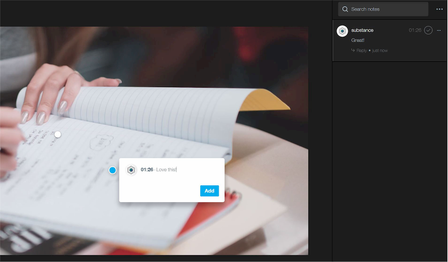Click the magnifier icon in Search notes
The image size is (448, 262).
[x=345, y=9]
